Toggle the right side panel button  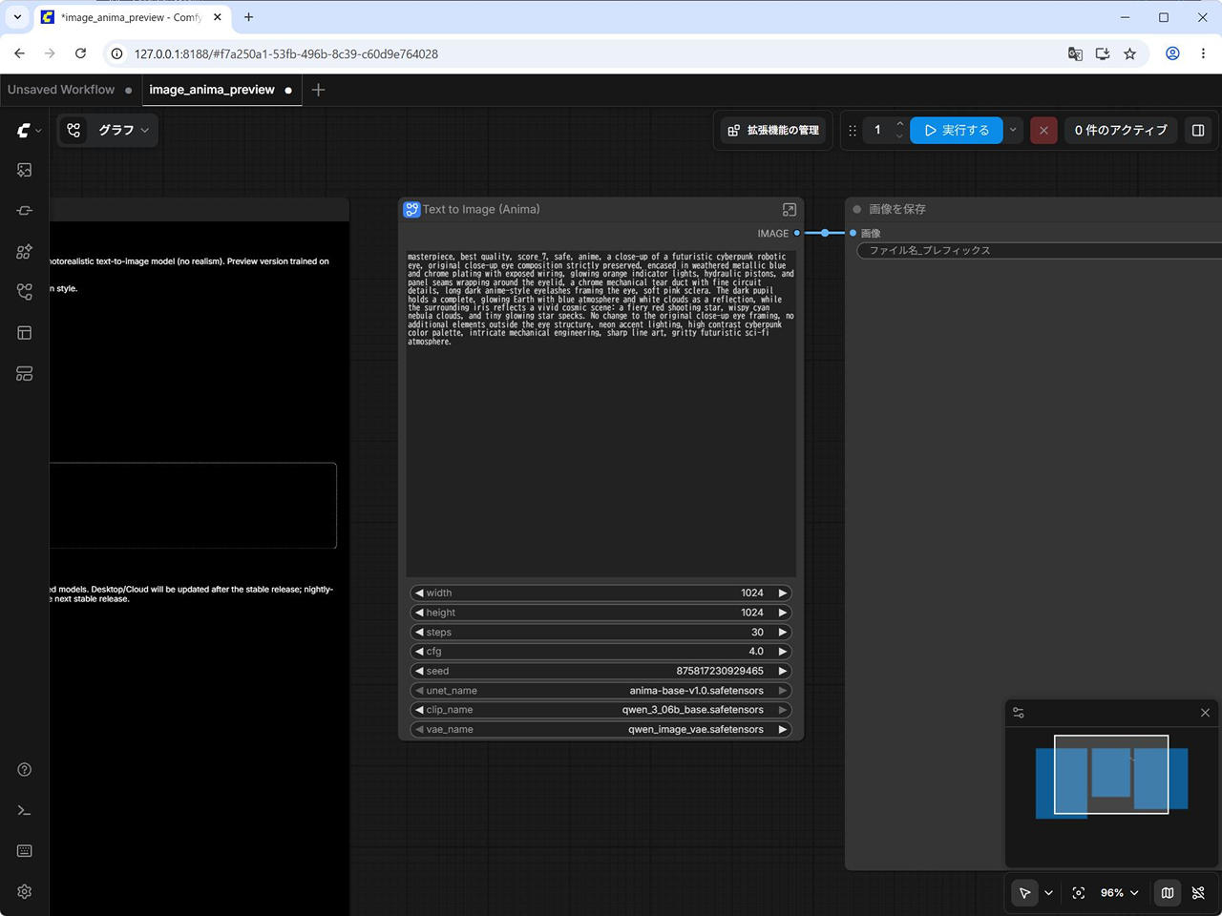coord(1198,130)
